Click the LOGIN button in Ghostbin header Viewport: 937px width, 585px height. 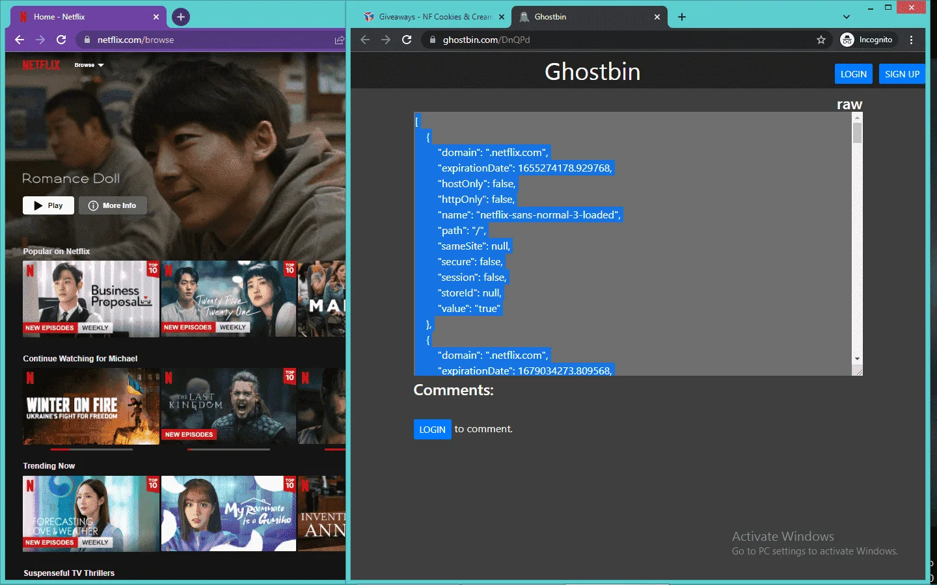tap(854, 74)
